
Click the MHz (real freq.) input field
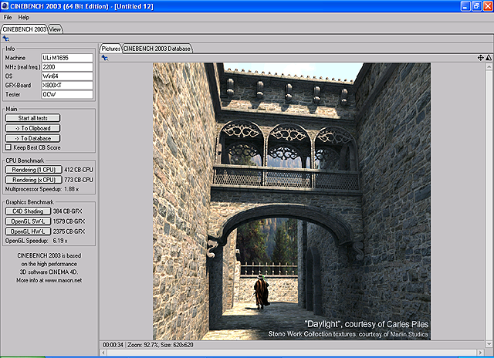click(67, 67)
